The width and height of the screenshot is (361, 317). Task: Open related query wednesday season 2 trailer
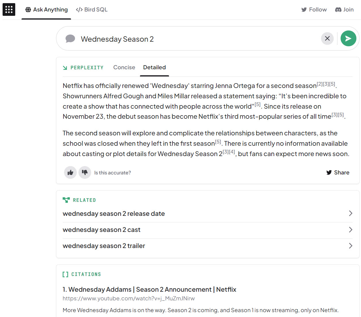pos(208,246)
